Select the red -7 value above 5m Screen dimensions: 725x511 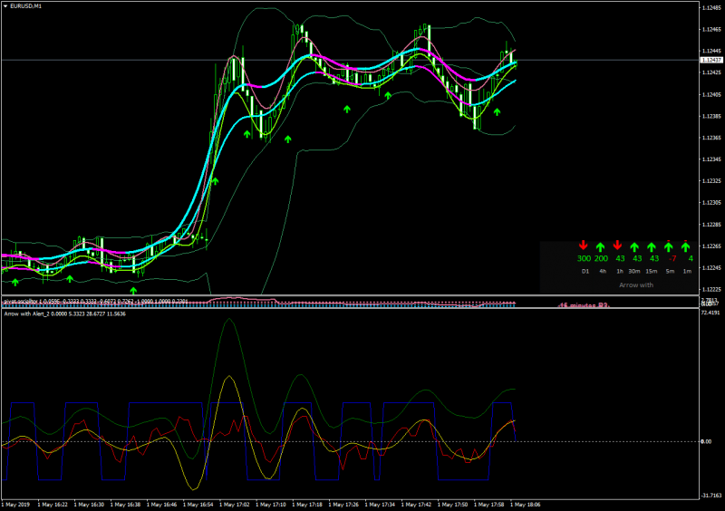click(672, 259)
